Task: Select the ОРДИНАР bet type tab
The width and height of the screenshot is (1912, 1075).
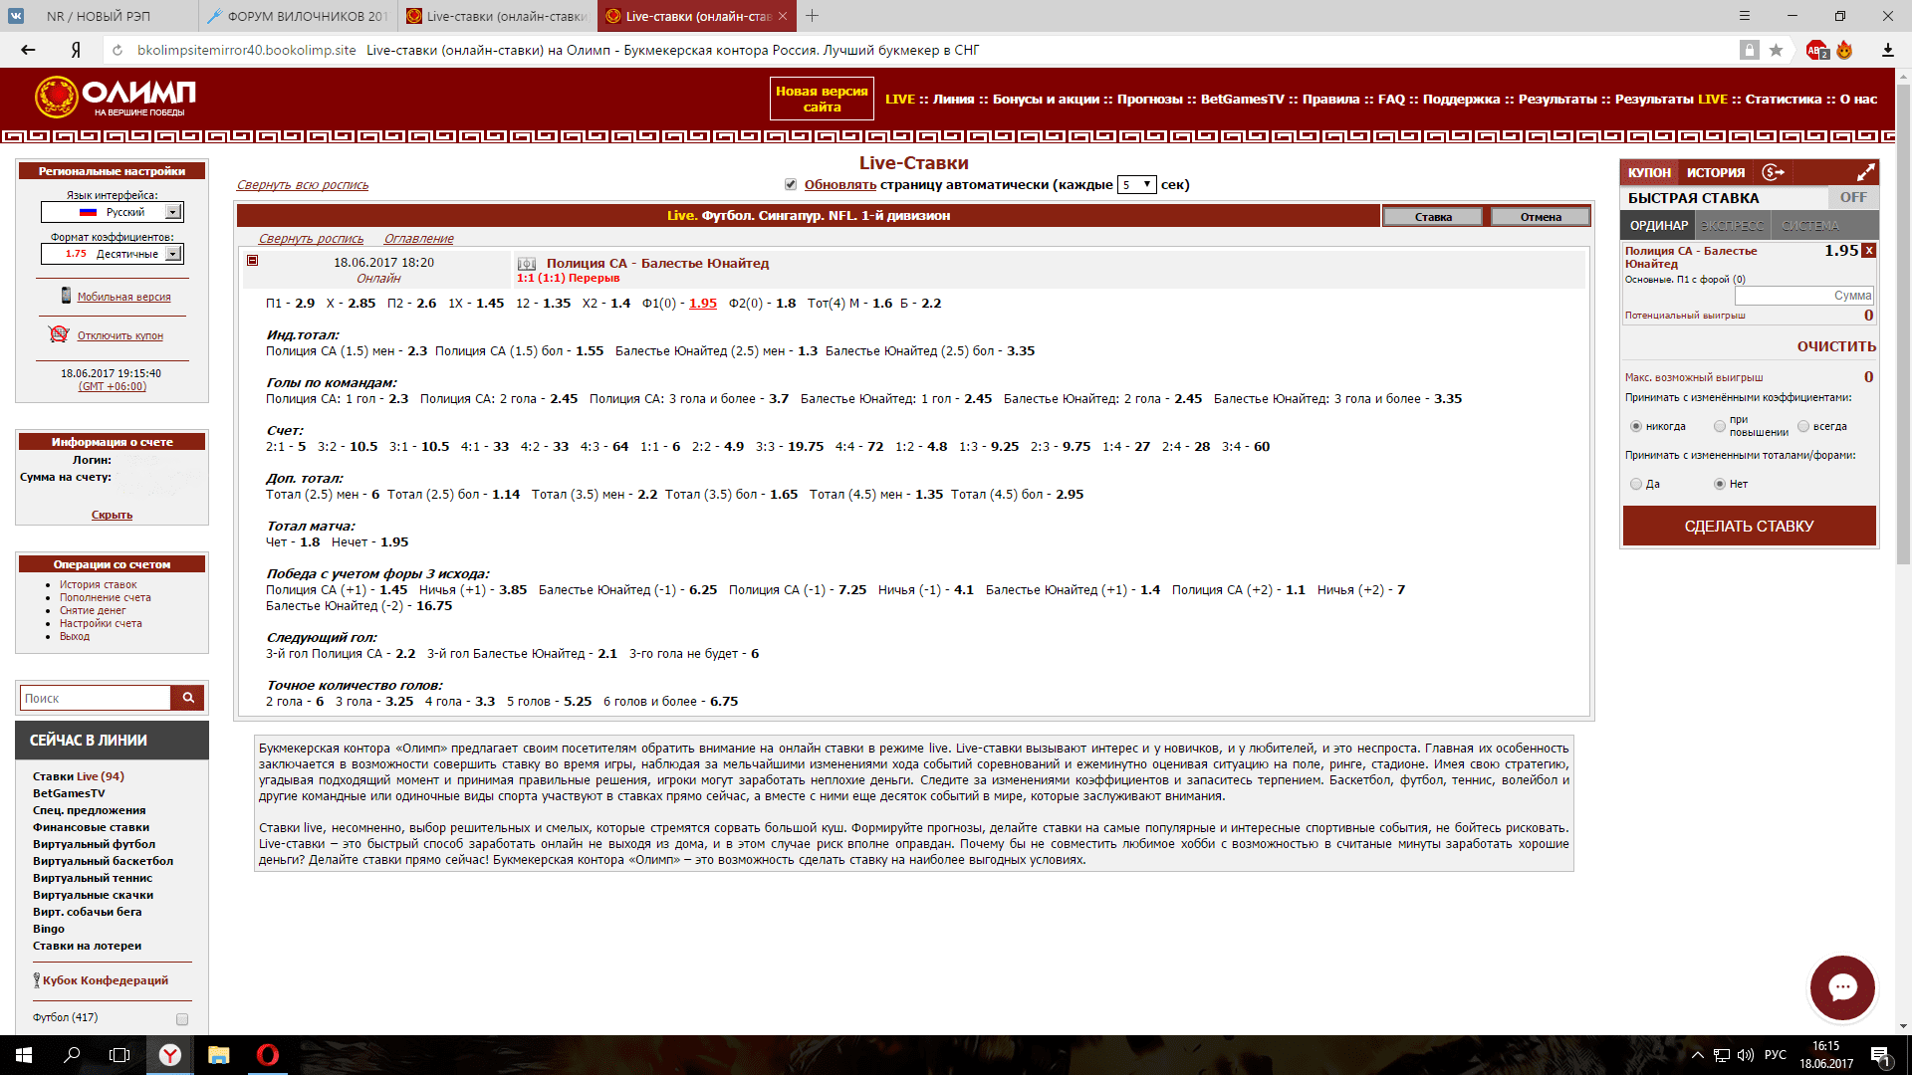Action: tap(1658, 226)
